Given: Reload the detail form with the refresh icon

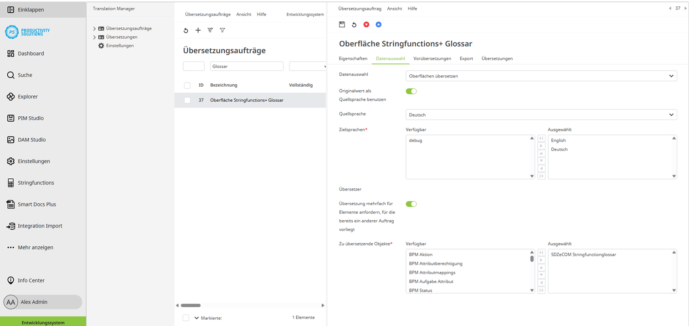Looking at the screenshot, I should (354, 25).
